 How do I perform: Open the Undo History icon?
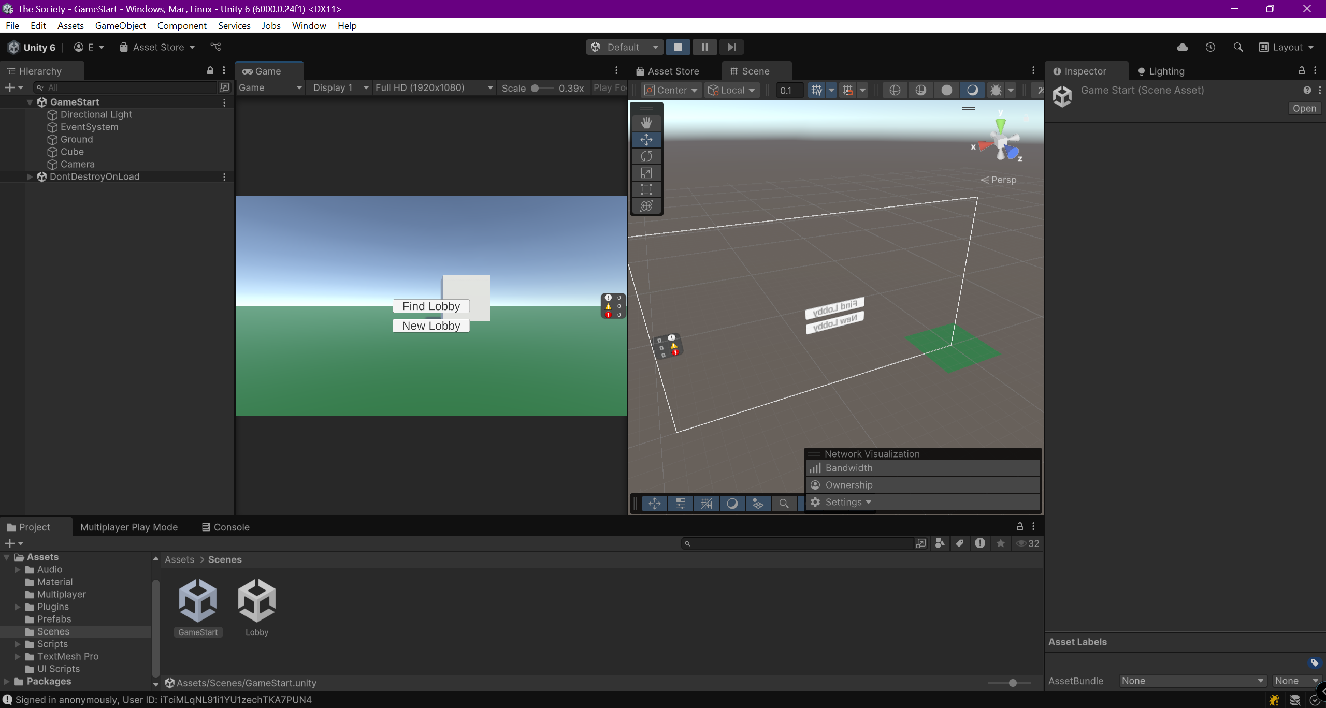click(x=1210, y=47)
